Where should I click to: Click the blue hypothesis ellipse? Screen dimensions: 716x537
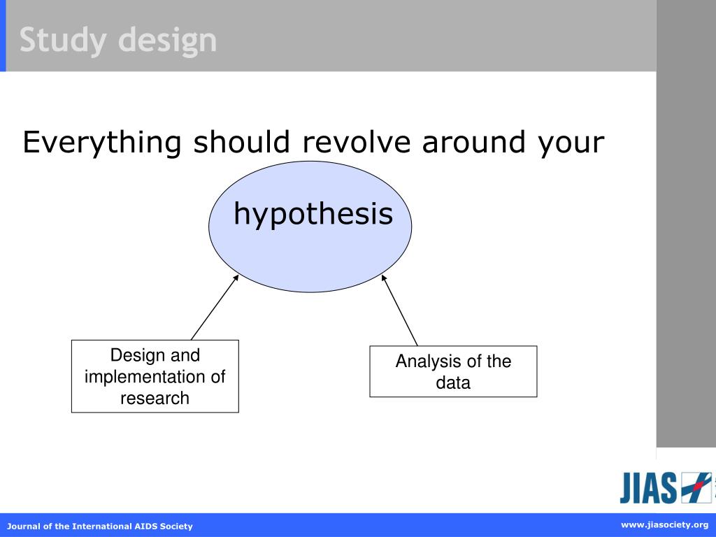coord(310,227)
